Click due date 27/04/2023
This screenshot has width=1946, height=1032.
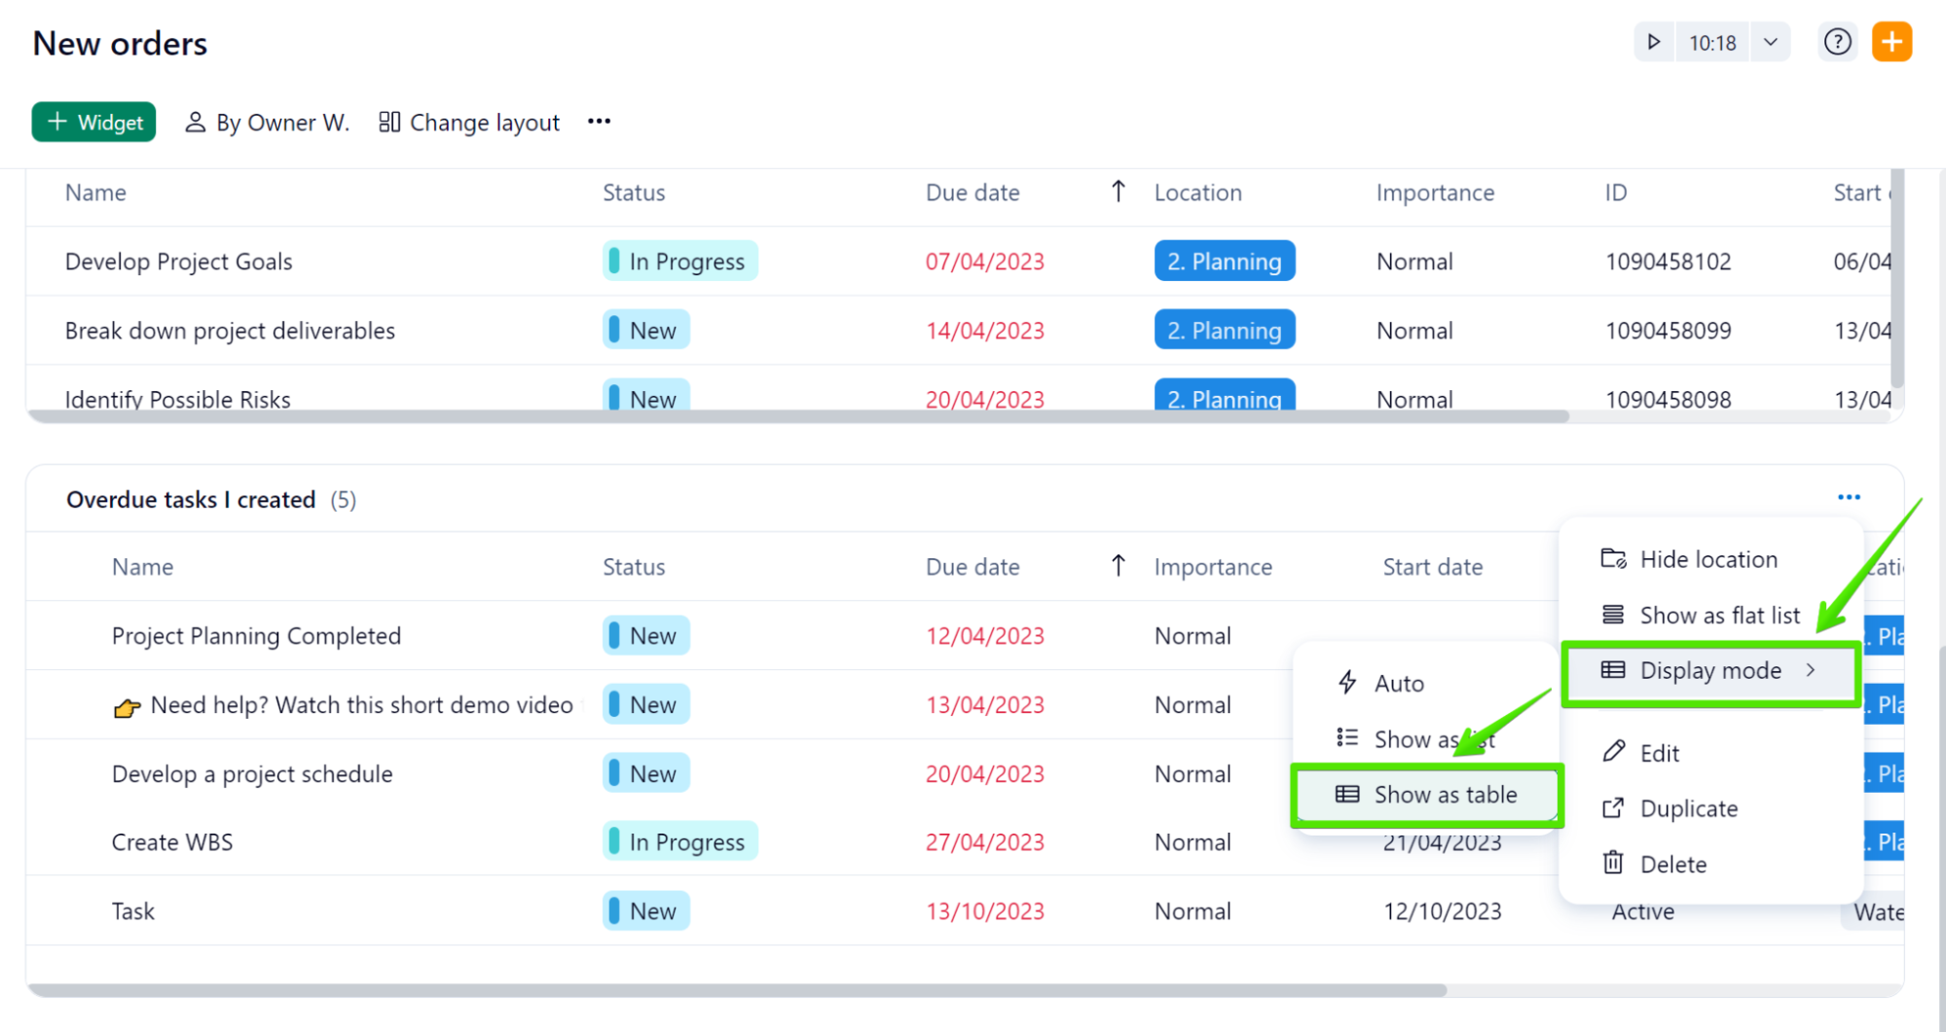click(985, 842)
